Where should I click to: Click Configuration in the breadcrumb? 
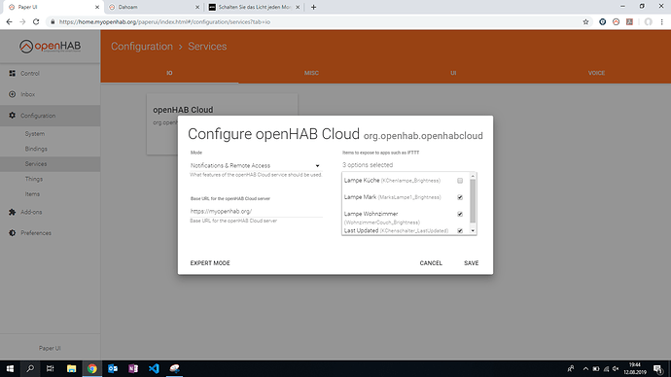(142, 47)
